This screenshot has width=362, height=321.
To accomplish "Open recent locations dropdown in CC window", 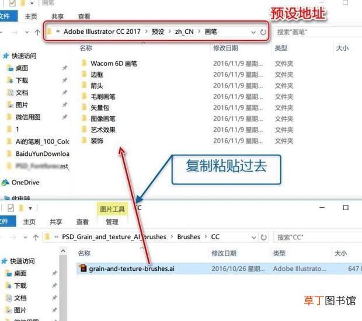I will 25,237.
